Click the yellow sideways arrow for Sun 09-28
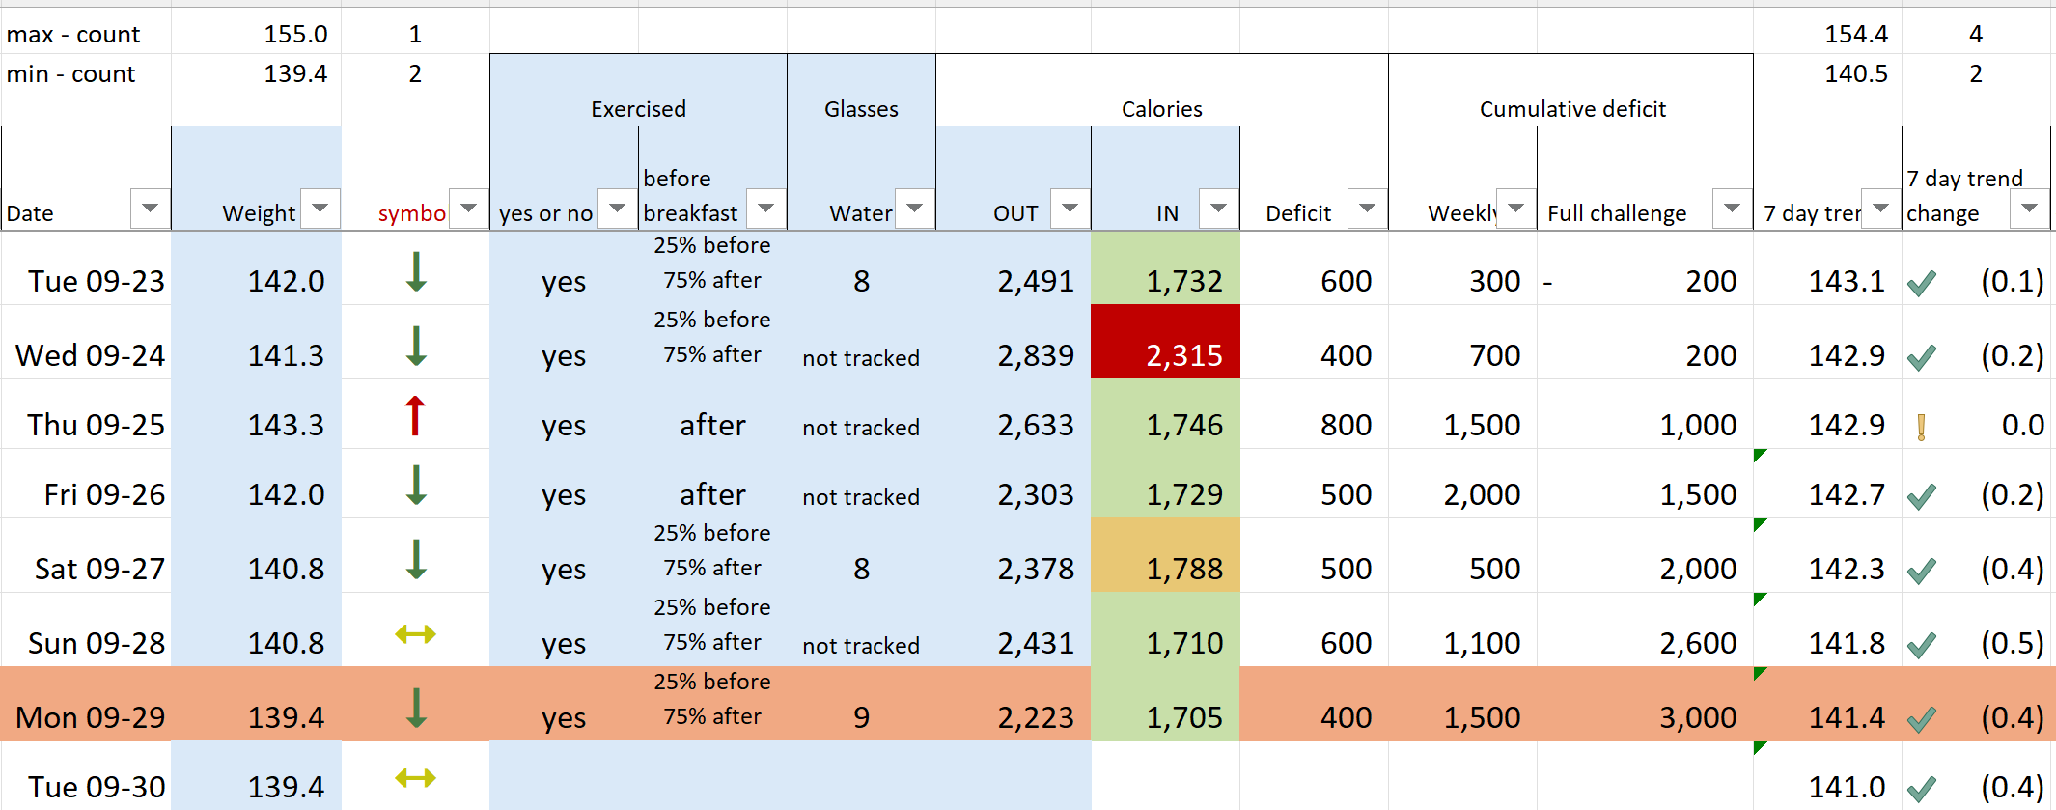This screenshot has height=810, width=2056. pyautogui.click(x=416, y=634)
